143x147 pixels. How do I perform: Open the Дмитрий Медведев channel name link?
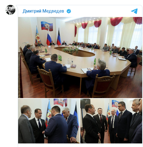[x=43, y=11]
